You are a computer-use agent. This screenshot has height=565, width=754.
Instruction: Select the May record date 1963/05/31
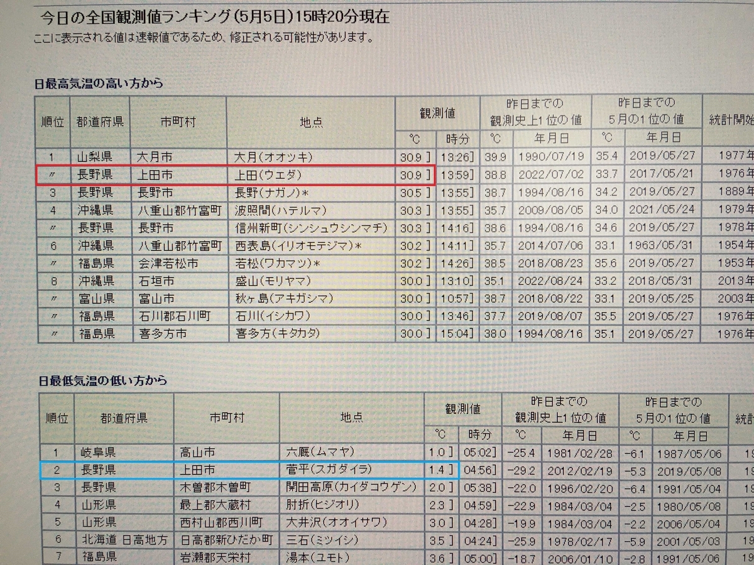tap(662, 245)
